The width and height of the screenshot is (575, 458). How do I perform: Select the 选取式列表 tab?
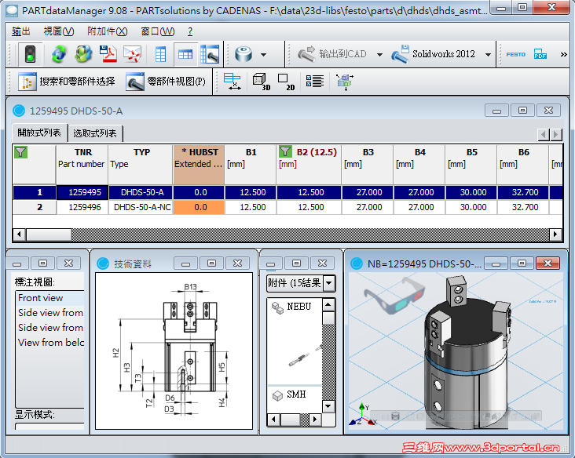95,133
